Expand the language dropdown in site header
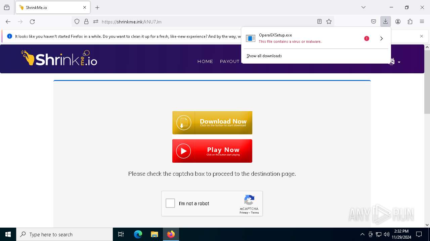Image resolution: width=430 pixels, height=241 pixels. coord(395,62)
